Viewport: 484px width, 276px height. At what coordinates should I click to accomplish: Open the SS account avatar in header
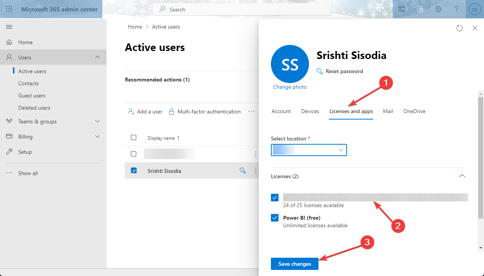click(x=475, y=9)
